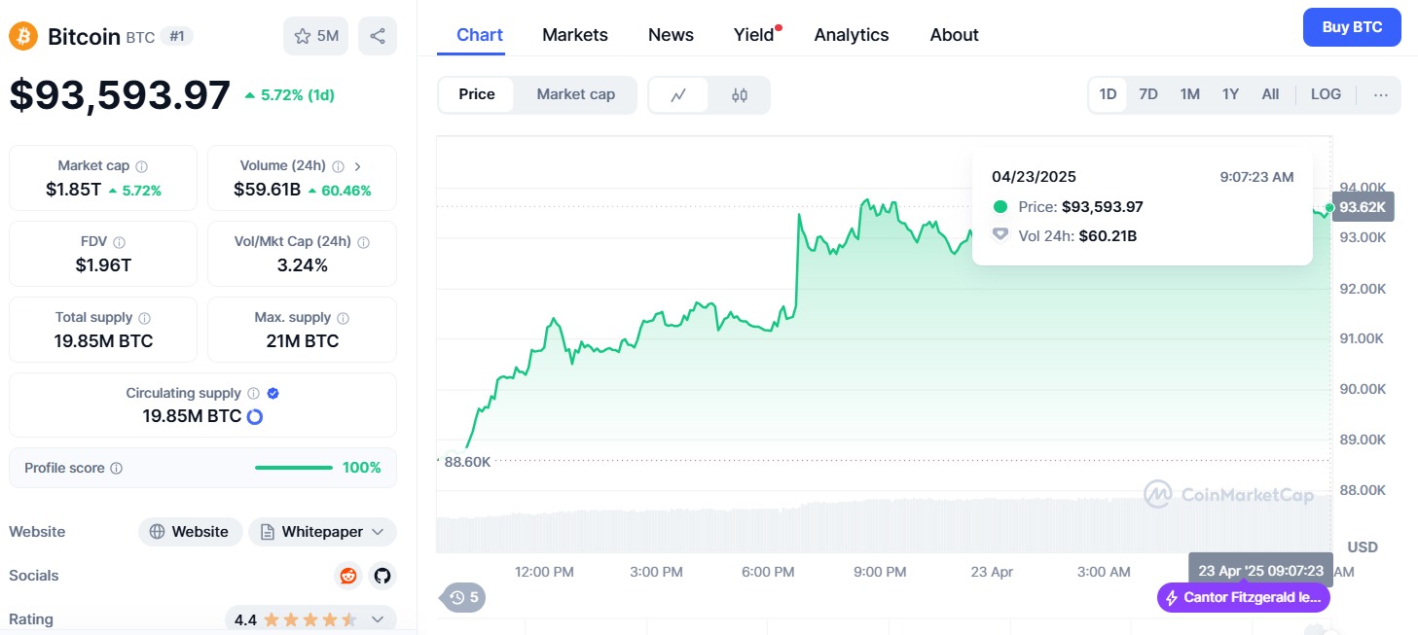Go to the Analytics tab

pos(851,35)
